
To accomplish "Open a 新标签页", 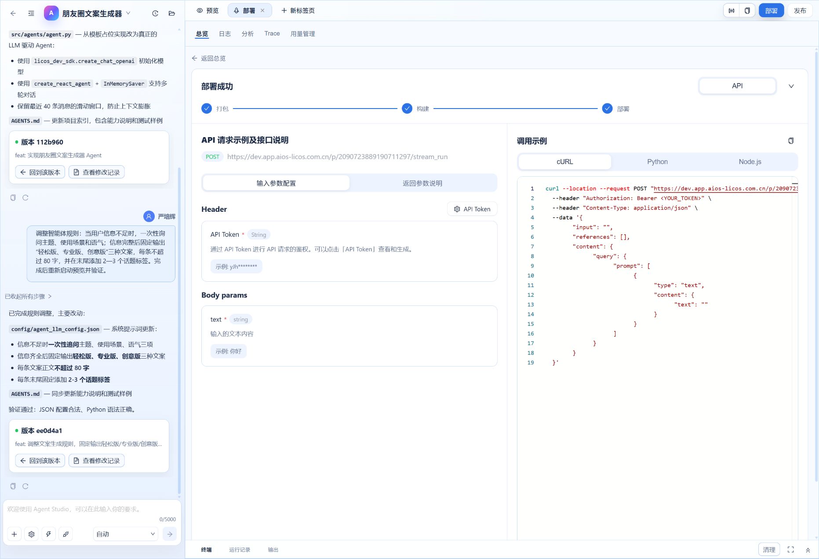I will click(298, 11).
